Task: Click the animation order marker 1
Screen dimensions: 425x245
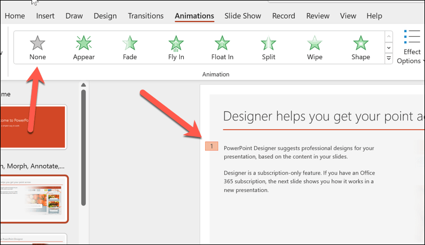Action: [x=211, y=146]
